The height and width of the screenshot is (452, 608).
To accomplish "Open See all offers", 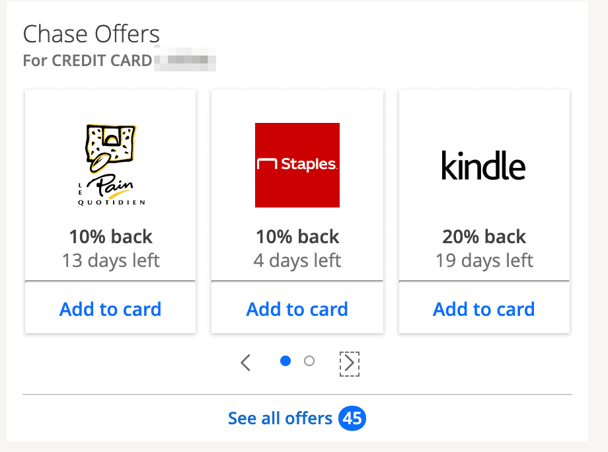I will [x=280, y=418].
